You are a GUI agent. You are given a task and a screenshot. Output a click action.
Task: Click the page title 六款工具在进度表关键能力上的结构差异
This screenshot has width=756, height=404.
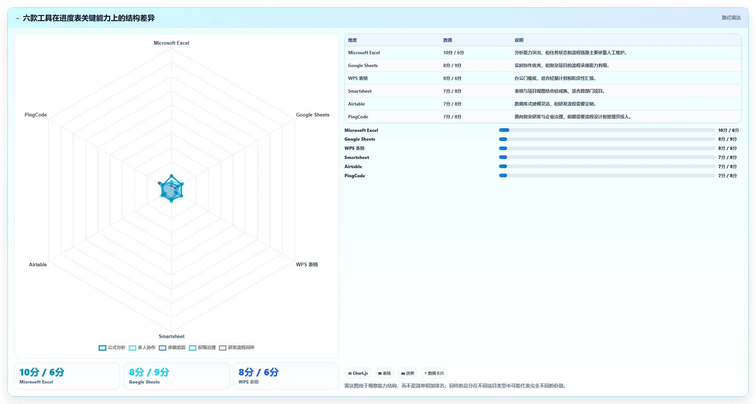(89, 18)
